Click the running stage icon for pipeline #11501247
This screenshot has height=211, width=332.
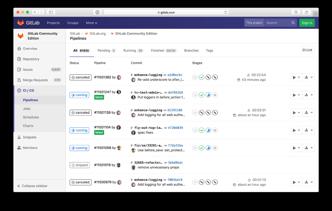(x=208, y=95)
